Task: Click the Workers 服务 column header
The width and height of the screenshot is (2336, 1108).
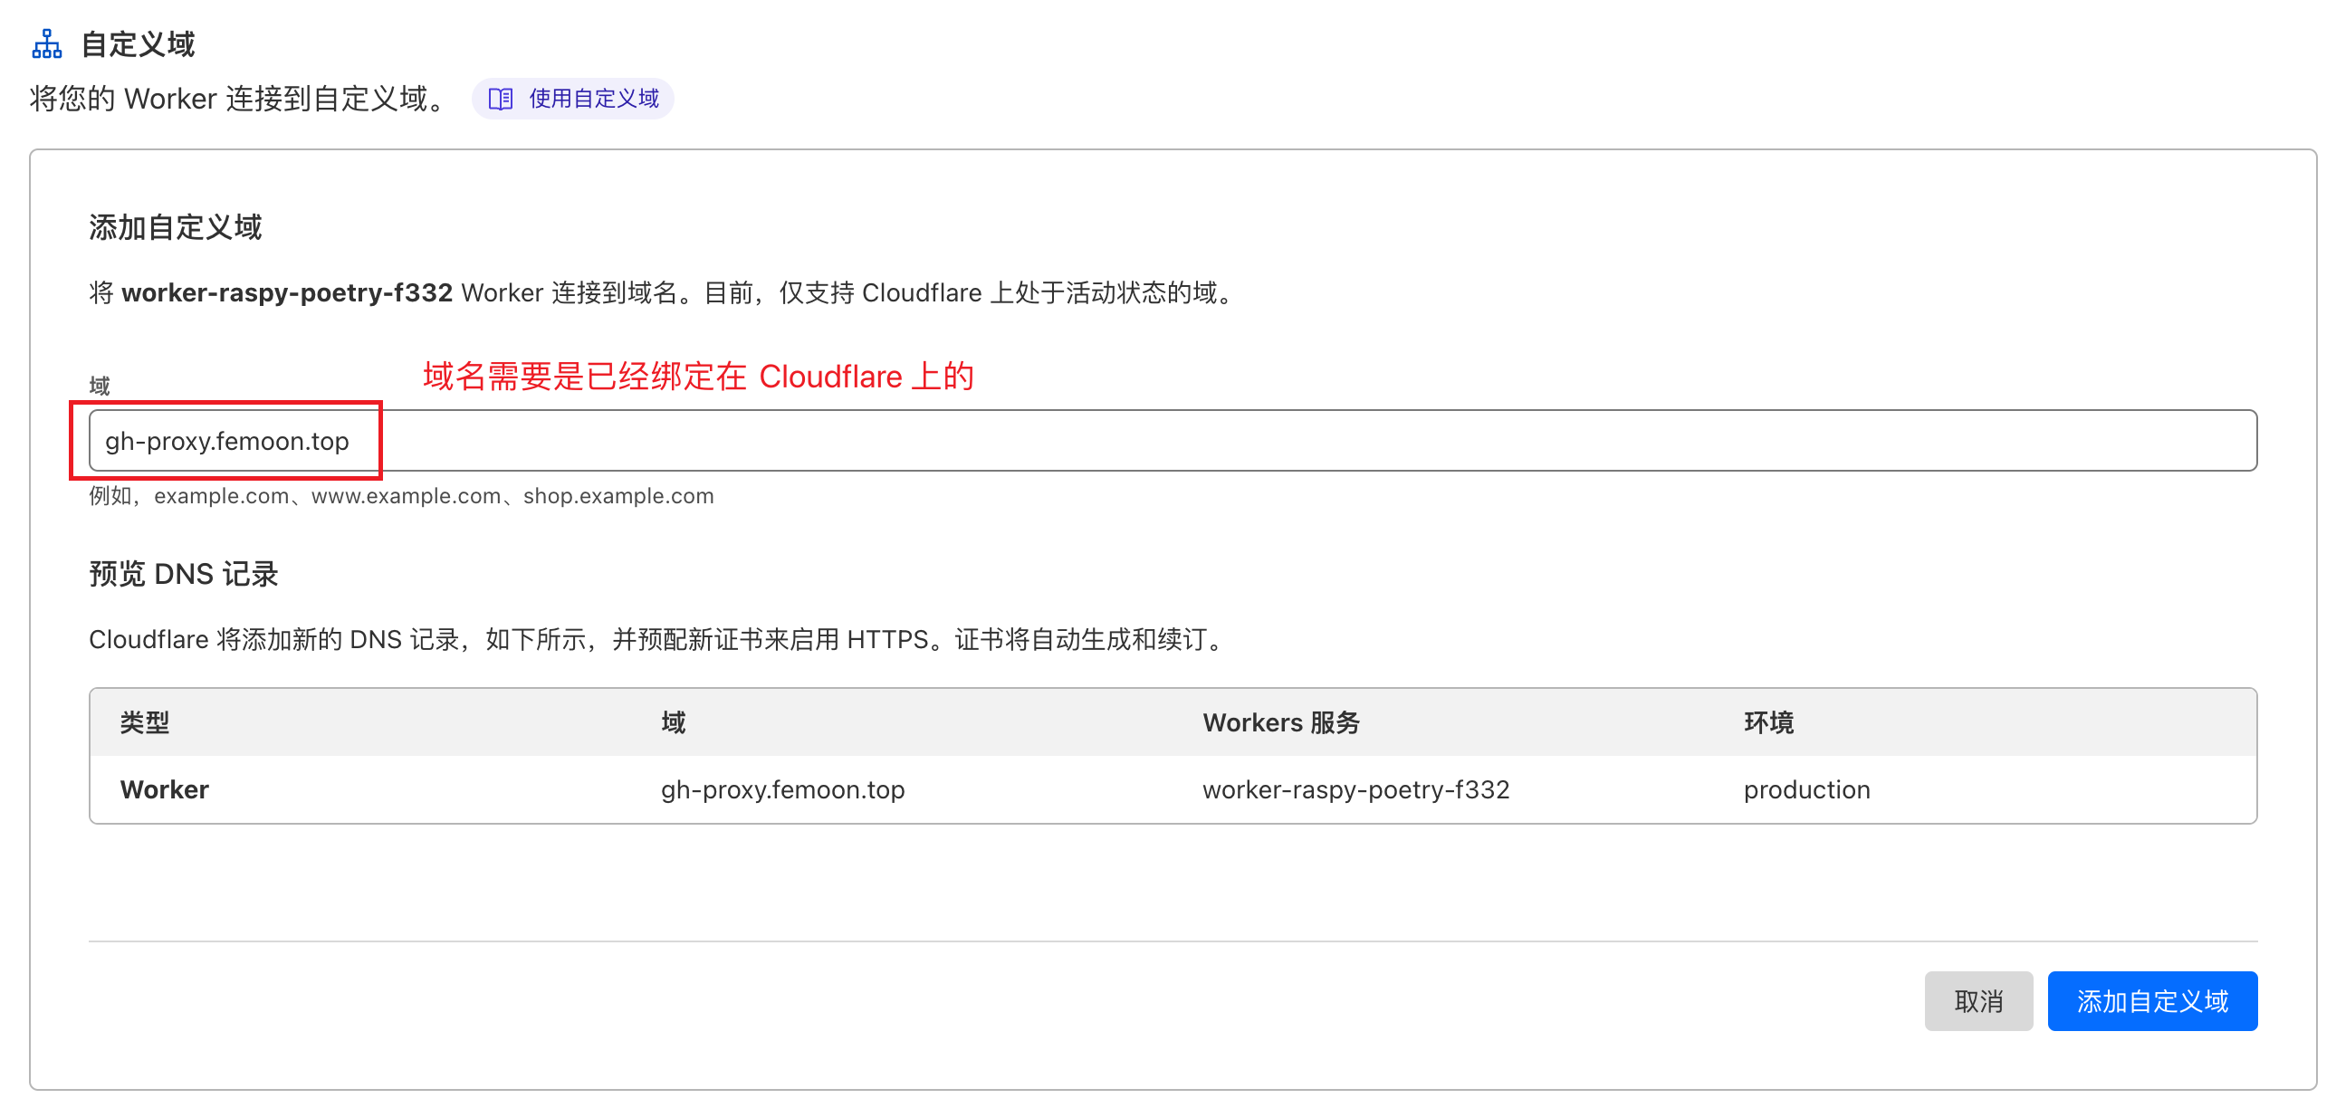Action: pos(1281,722)
